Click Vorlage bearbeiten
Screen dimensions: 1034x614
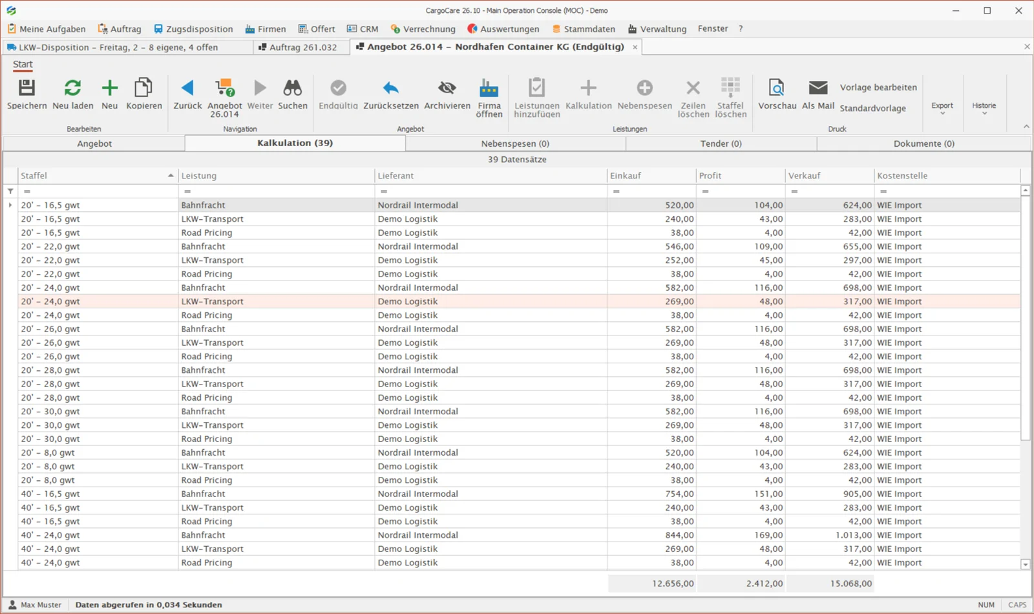pyautogui.click(x=878, y=87)
